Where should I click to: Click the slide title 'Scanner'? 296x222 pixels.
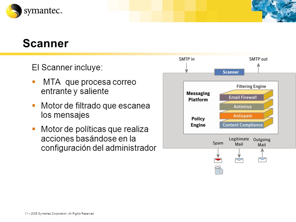pyautogui.click(x=46, y=43)
